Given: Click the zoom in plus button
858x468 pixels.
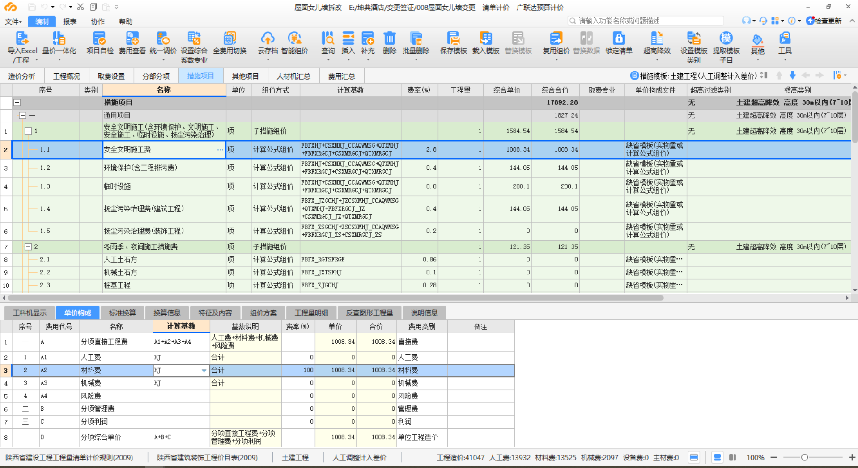Looking at the screenshot, I should coord(852,457).
